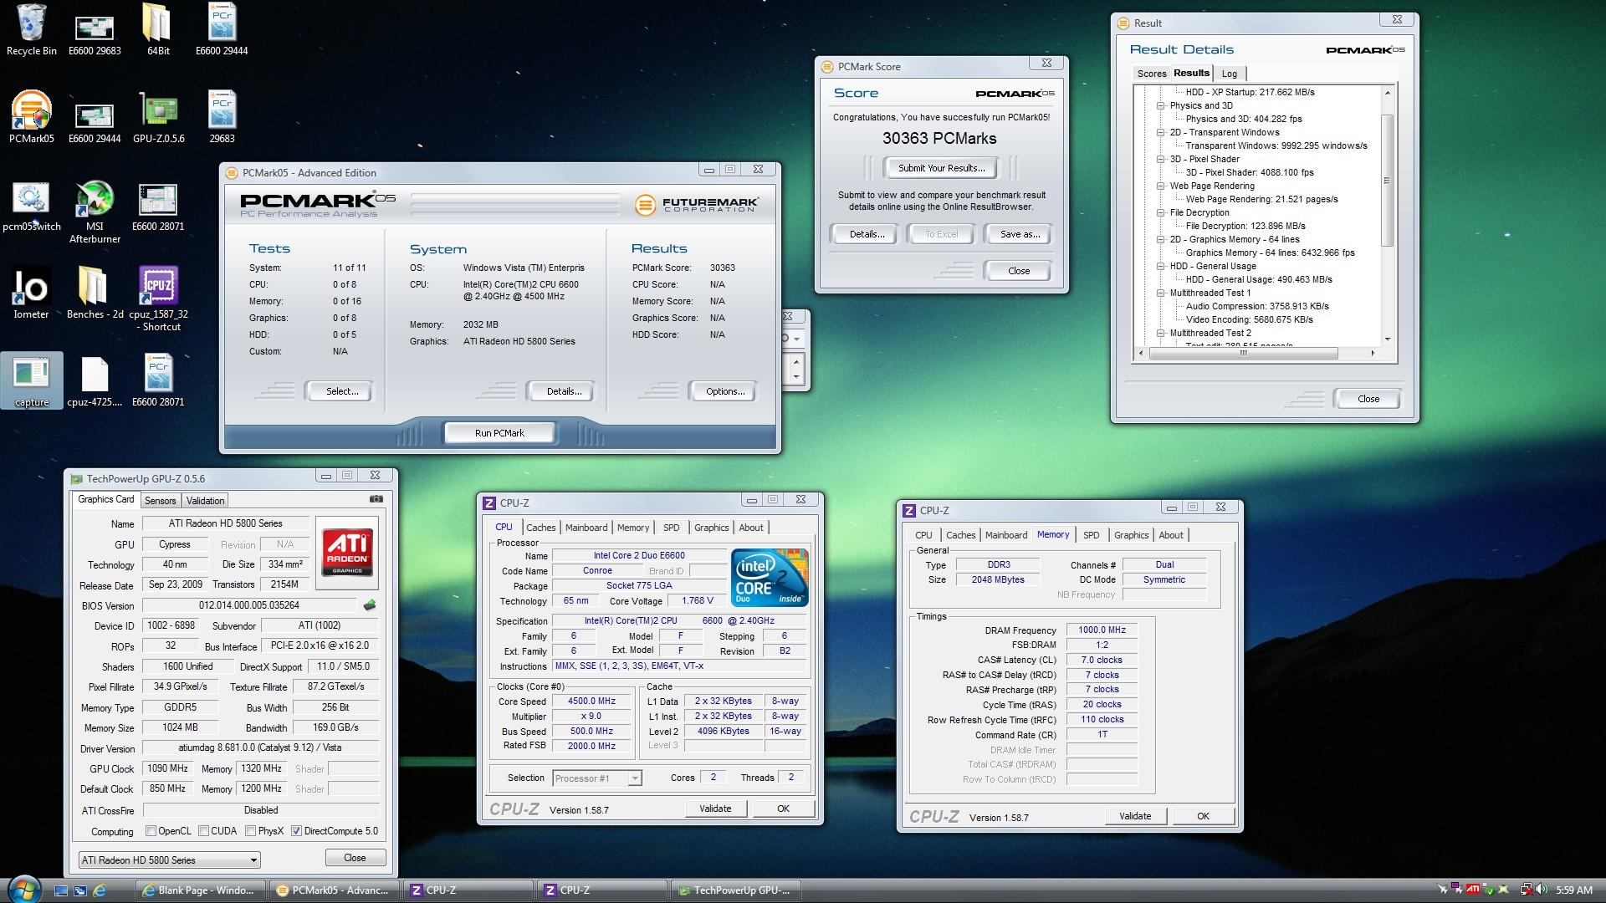1606x903 pixels.
Task: Click Select button under Tests
Action: click(x=341, y=391)
